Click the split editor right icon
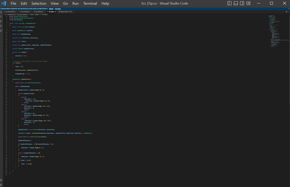Screen dimensions: 290x187 click(286, 12)
